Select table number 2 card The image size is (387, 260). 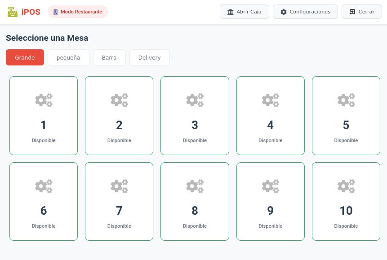[119, 116]
